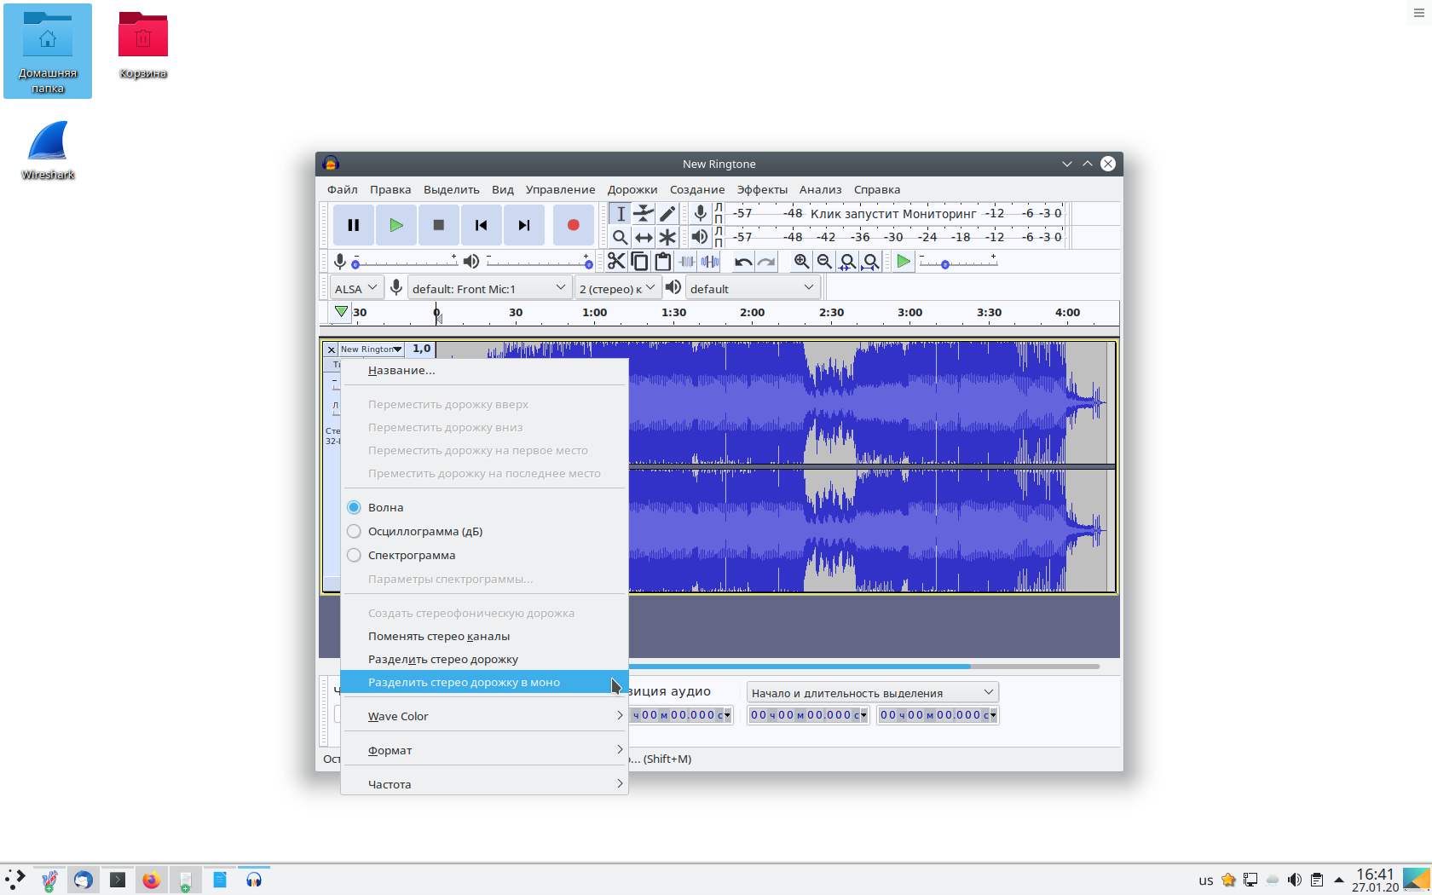Select the Draw pencil tool
Image resolution: width=1432 pixels, height=895 pixels.
[667, 213]
